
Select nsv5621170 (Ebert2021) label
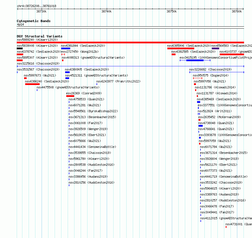(x=219, y=165)
